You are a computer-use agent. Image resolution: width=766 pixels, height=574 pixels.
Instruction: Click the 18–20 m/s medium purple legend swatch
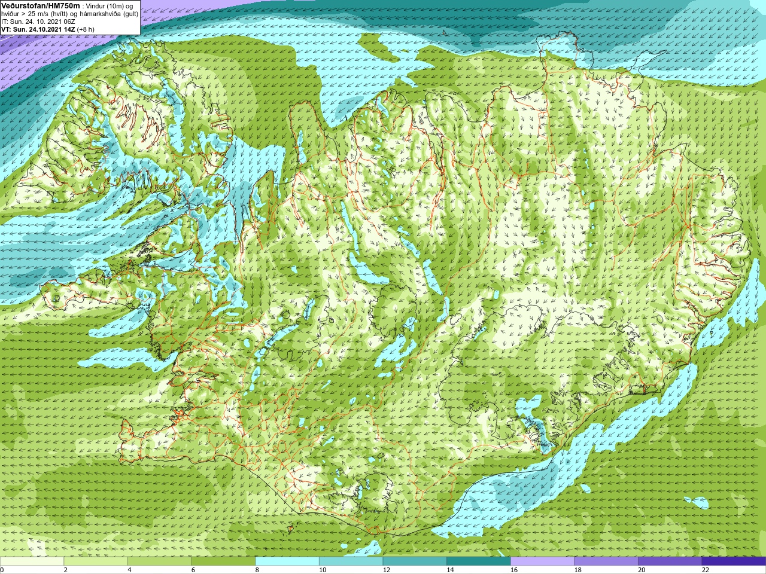[x=606, y=561]
